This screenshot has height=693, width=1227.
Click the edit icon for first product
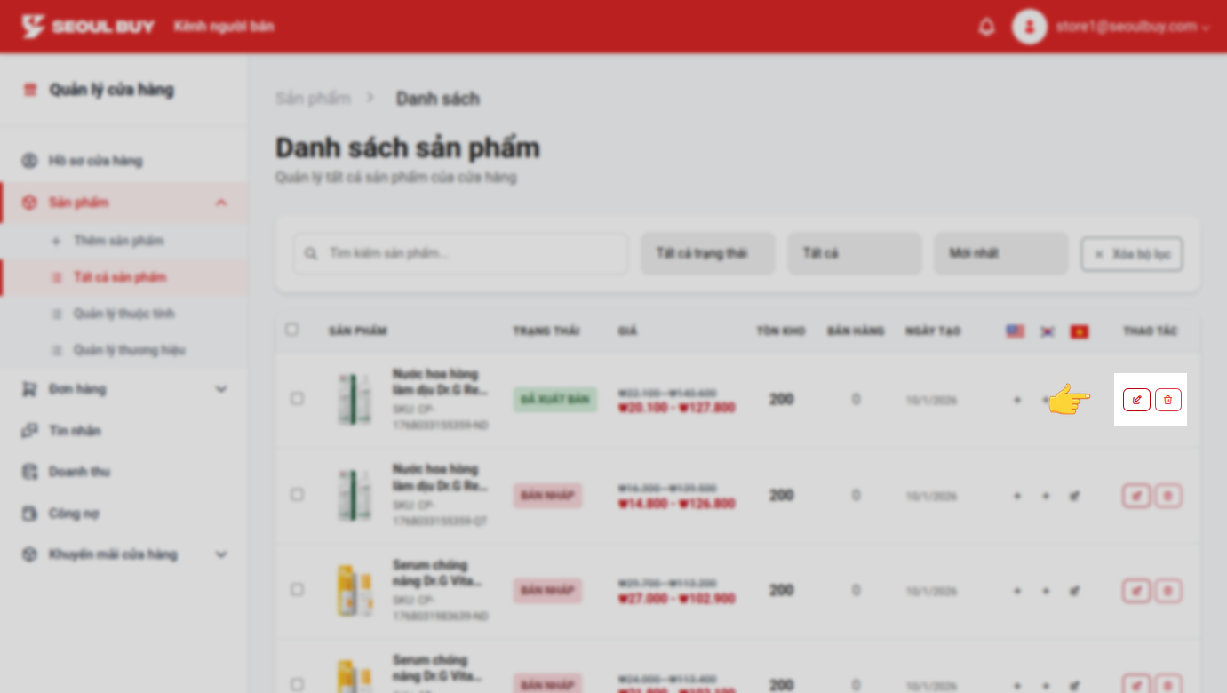[1136, 400]
